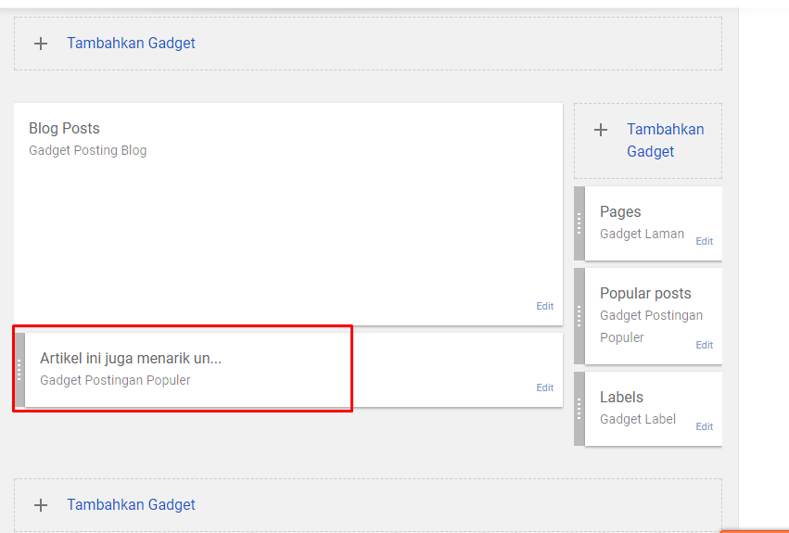The image size is (789, 533).
Task: Click the plus icon in the bottom gadget area
Action: coord(41,505)
